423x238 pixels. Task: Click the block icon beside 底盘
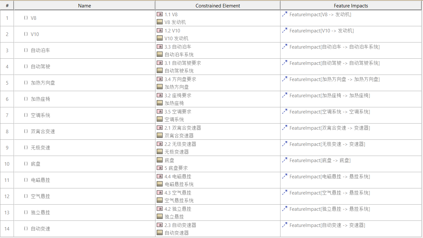[x=159, y=160]
